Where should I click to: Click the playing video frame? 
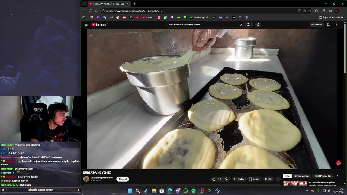(x=212, y=99)
